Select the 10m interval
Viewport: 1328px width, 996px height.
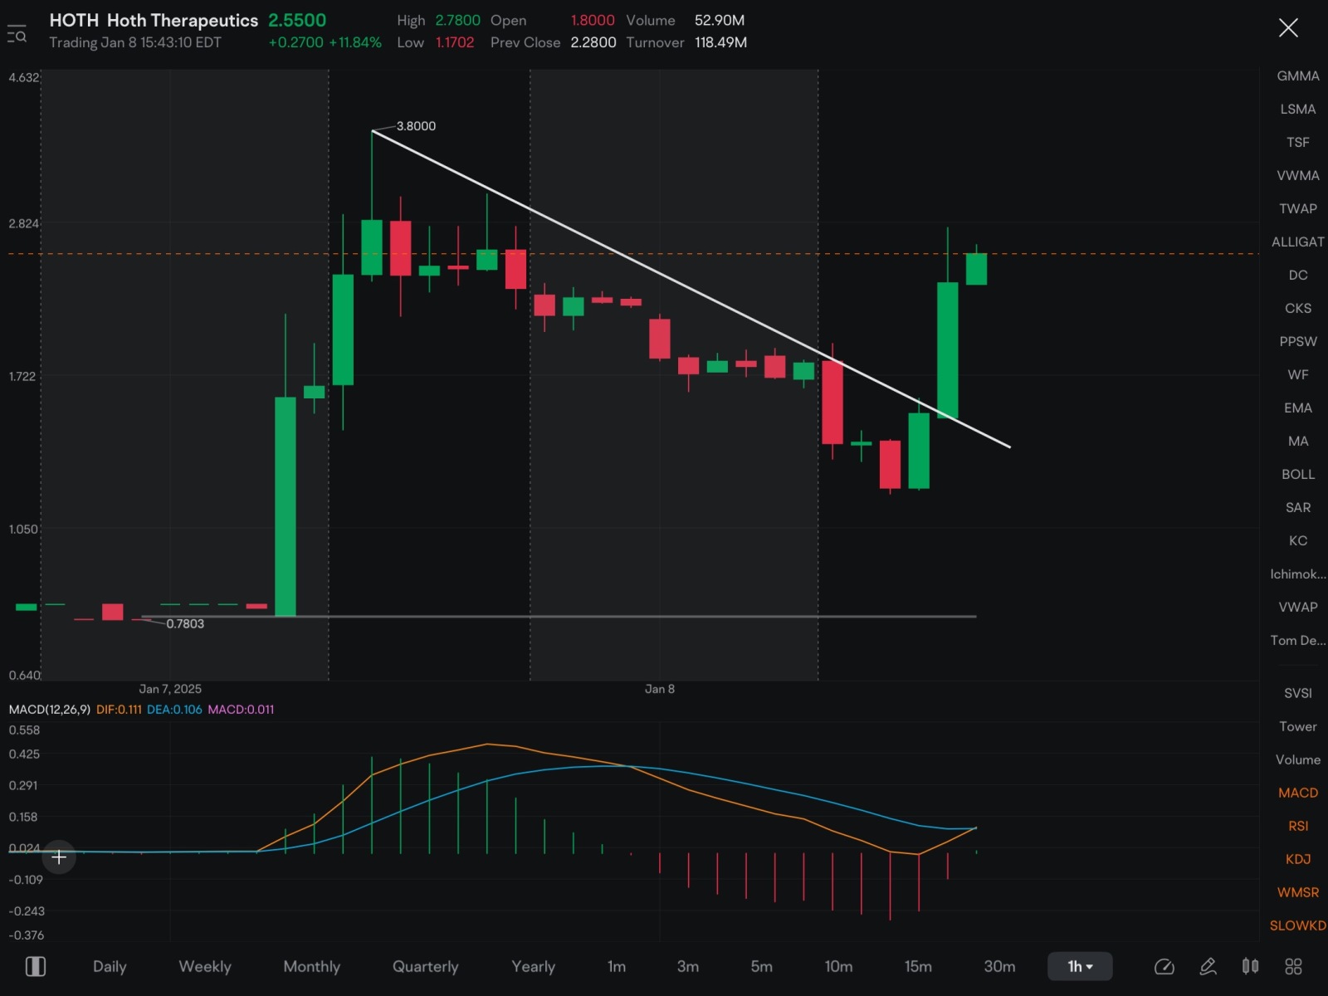tap(838, 966)
